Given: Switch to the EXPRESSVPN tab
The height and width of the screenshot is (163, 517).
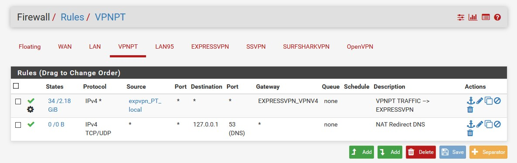Looking at the screenshot, I should (210, 47).
